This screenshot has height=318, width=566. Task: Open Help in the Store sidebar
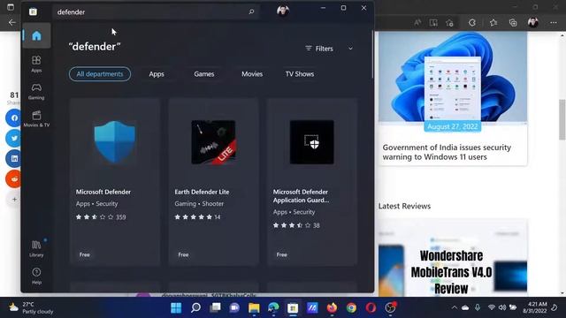[36, 276]
